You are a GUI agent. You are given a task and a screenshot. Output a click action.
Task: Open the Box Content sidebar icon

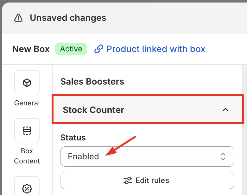tap(27, 131)
